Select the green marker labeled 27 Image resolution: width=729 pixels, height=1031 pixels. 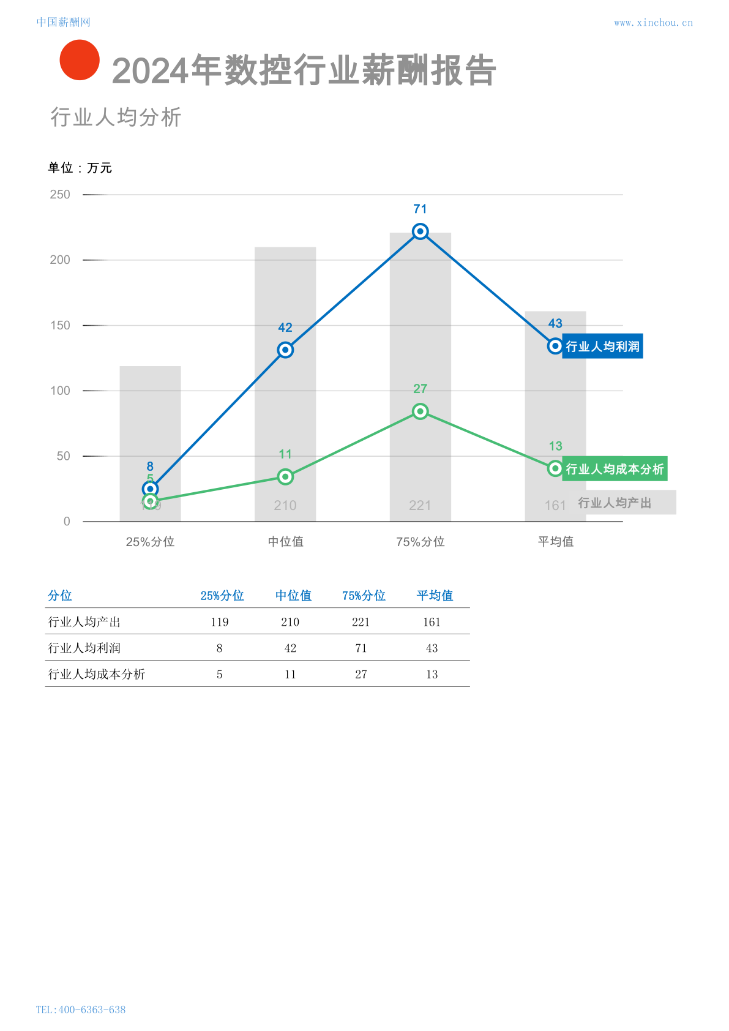(x=420, y=411)
